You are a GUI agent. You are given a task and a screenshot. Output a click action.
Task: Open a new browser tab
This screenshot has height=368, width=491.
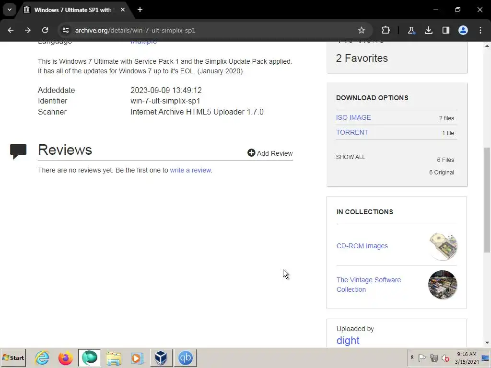click(x=140, y=10)
